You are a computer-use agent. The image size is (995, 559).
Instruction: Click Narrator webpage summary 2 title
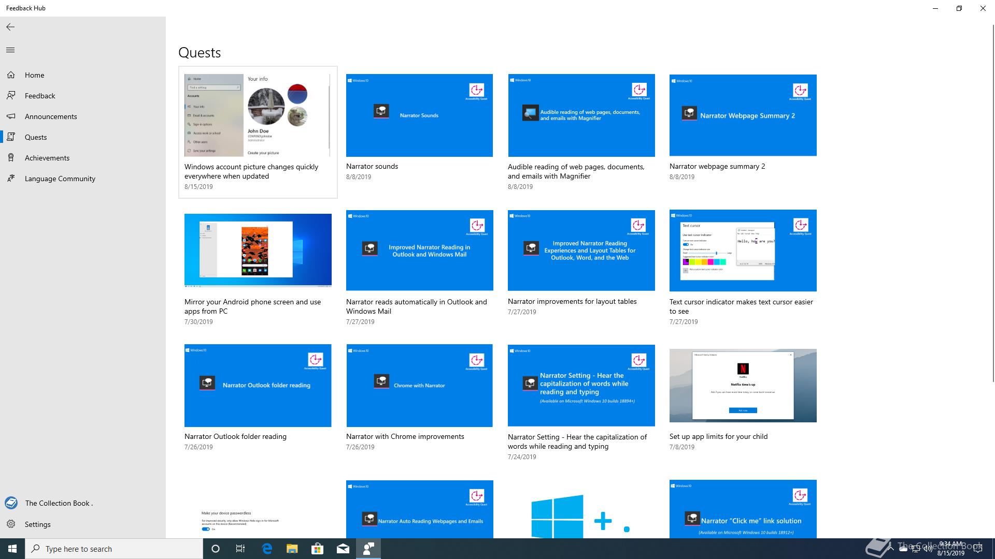(x=717, y=166)
